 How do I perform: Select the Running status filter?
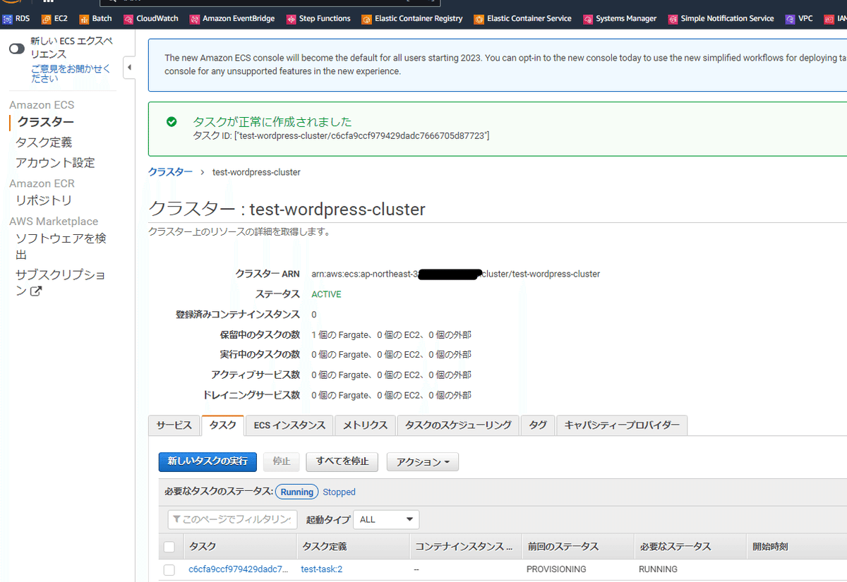pyautogui.click(x=297, y=492)
